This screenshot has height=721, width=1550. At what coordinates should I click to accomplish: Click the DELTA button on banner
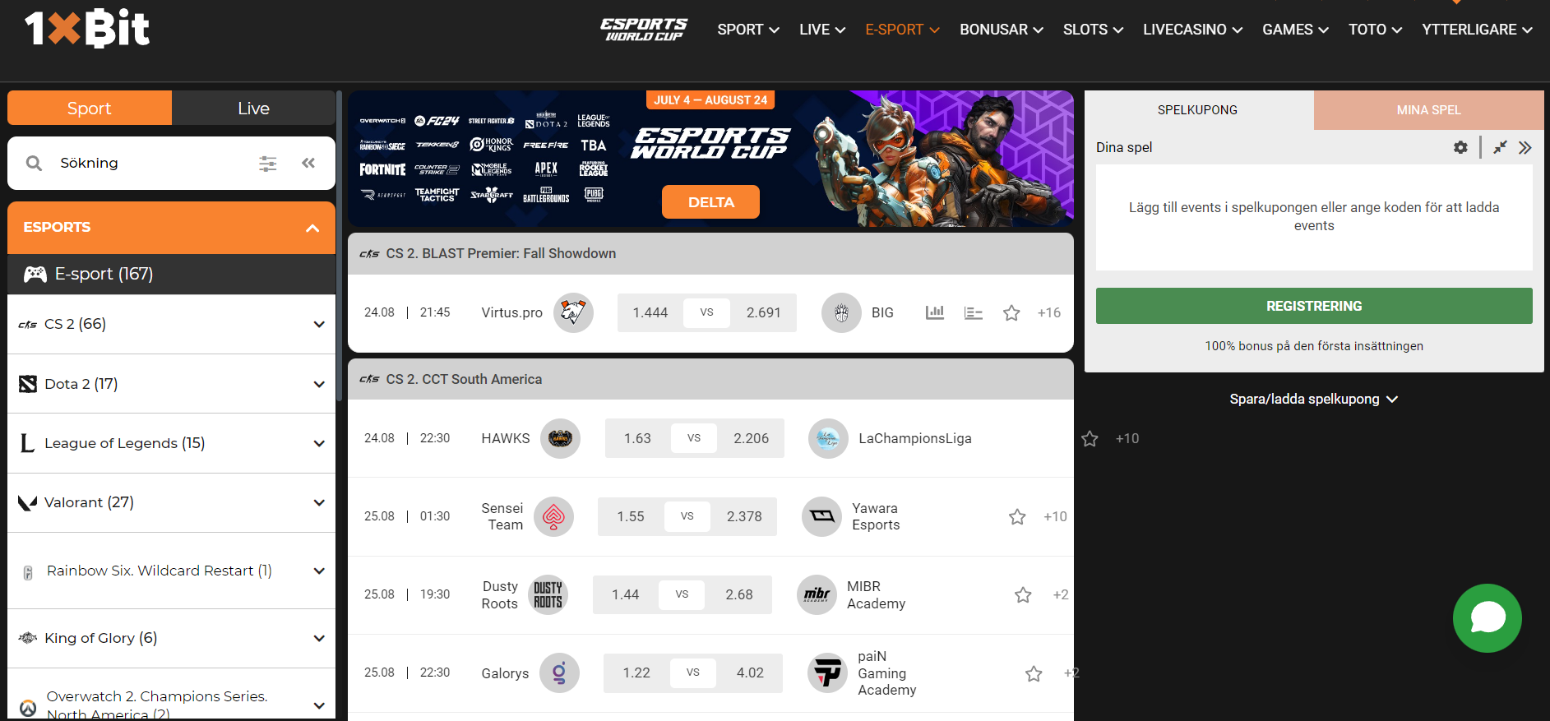pyautogui.click(x=710, y=202)
